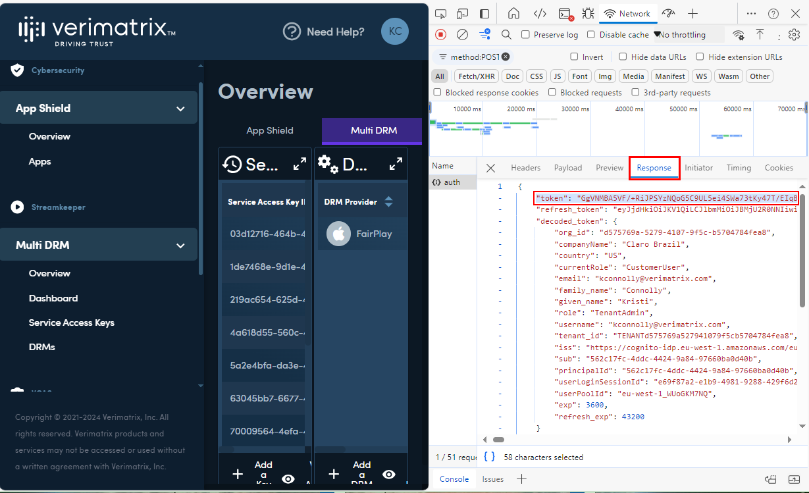This screenshot has height=493, width=809.
Task: Open DevTools Console panel icon
Action: (x=564, y=14)
